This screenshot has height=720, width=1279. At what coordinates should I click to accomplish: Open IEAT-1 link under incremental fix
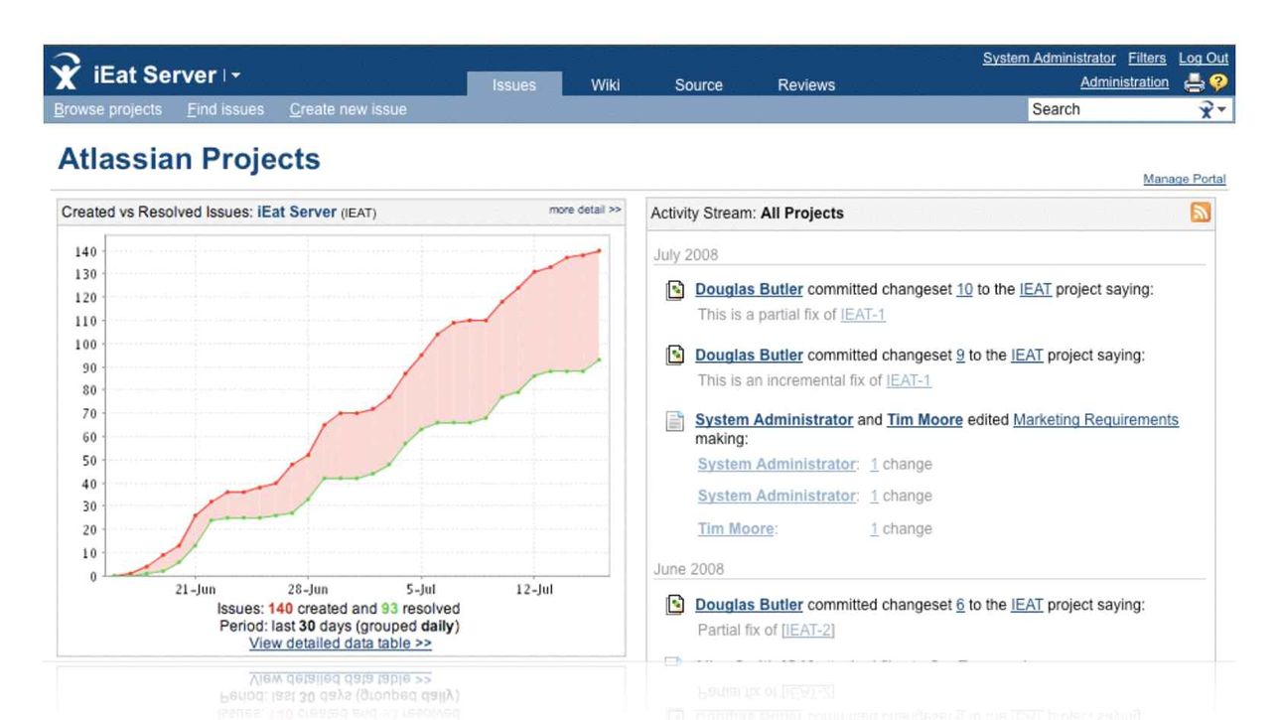click(909, 379)
